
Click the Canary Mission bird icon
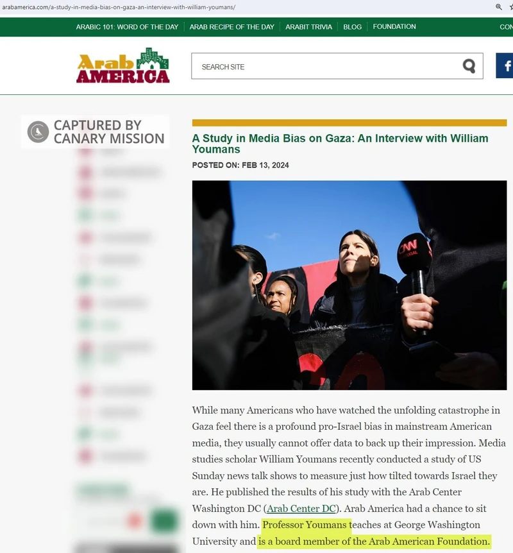coord(38,132)
